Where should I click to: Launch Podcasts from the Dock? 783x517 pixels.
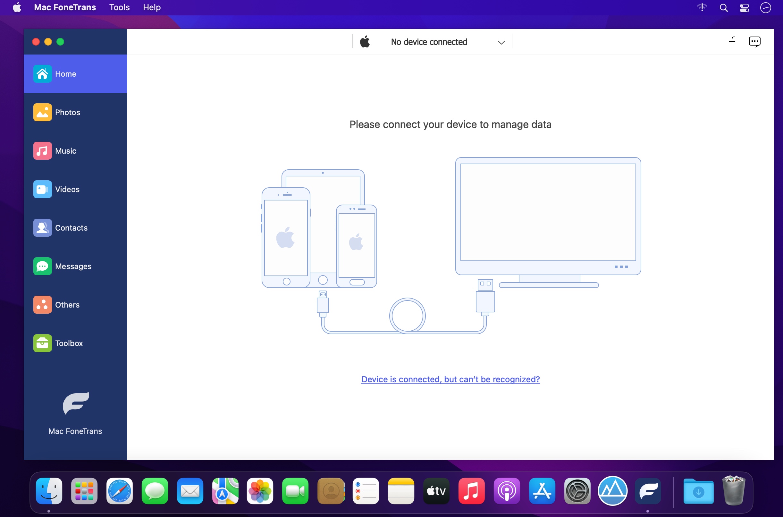(507, 491)
